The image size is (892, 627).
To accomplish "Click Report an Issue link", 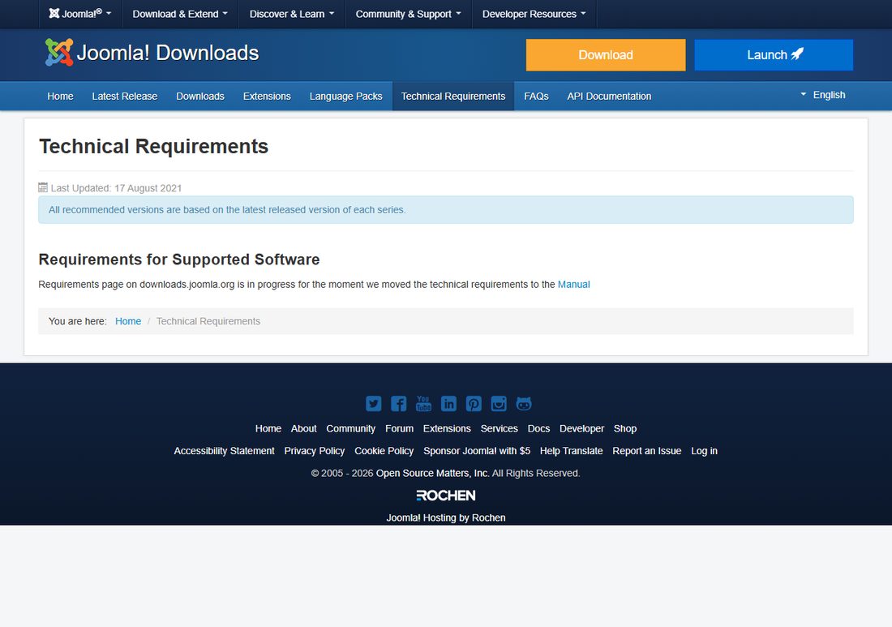I will click(x=647, y=451).
